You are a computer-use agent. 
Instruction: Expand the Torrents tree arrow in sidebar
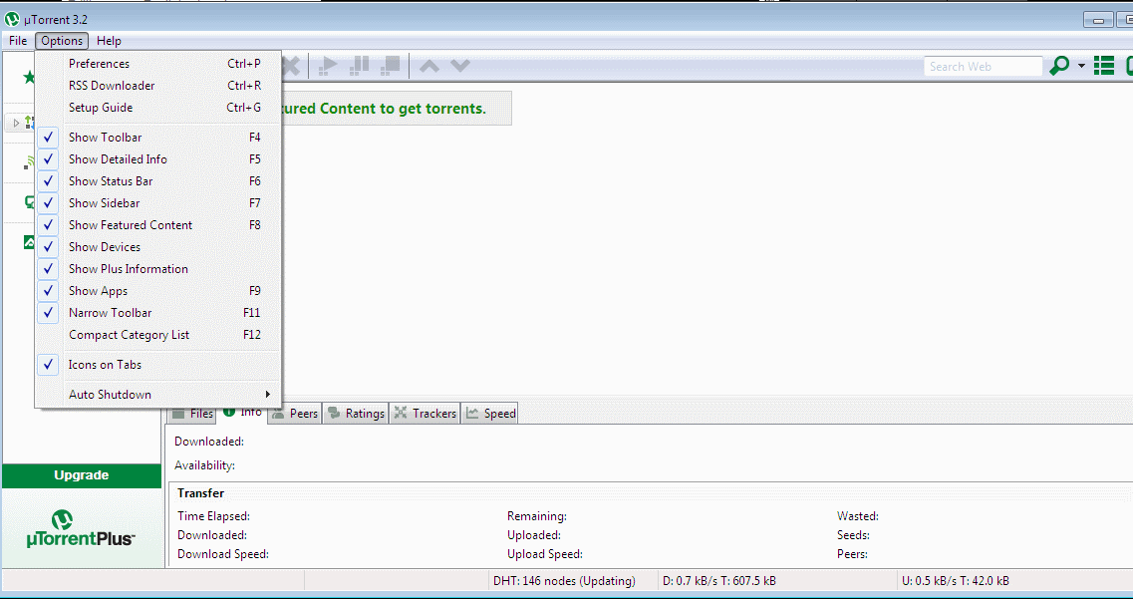(x=16, y=123)
